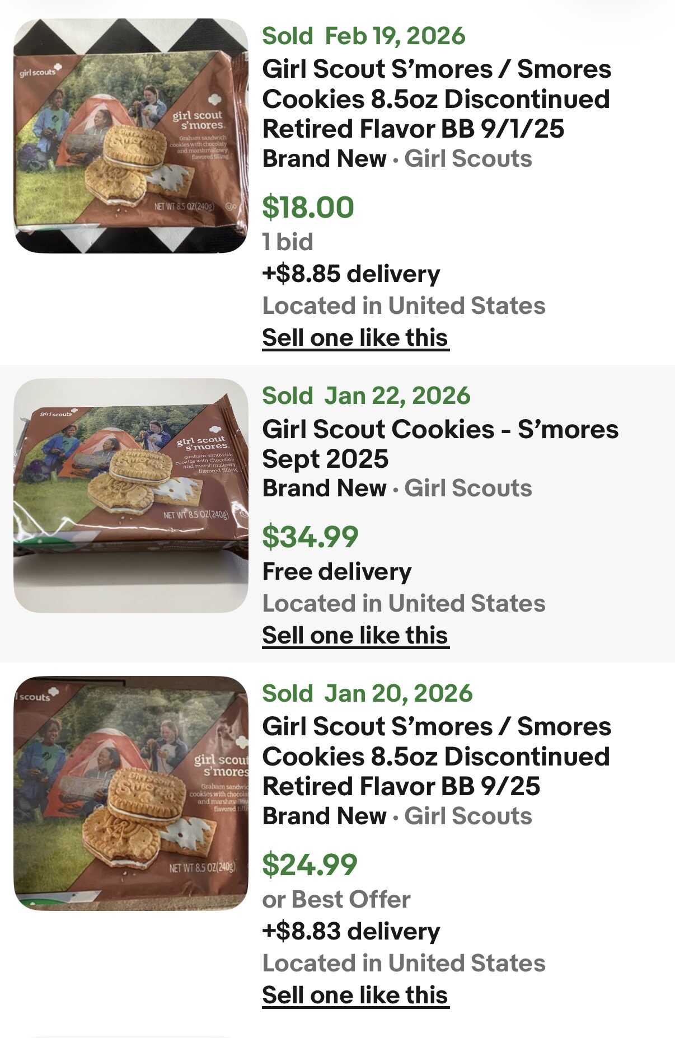Screen dimensions: 675x1038
Task: Click the 'Sold Feb 19, 2026' date
Action: (x=364, y=36)
